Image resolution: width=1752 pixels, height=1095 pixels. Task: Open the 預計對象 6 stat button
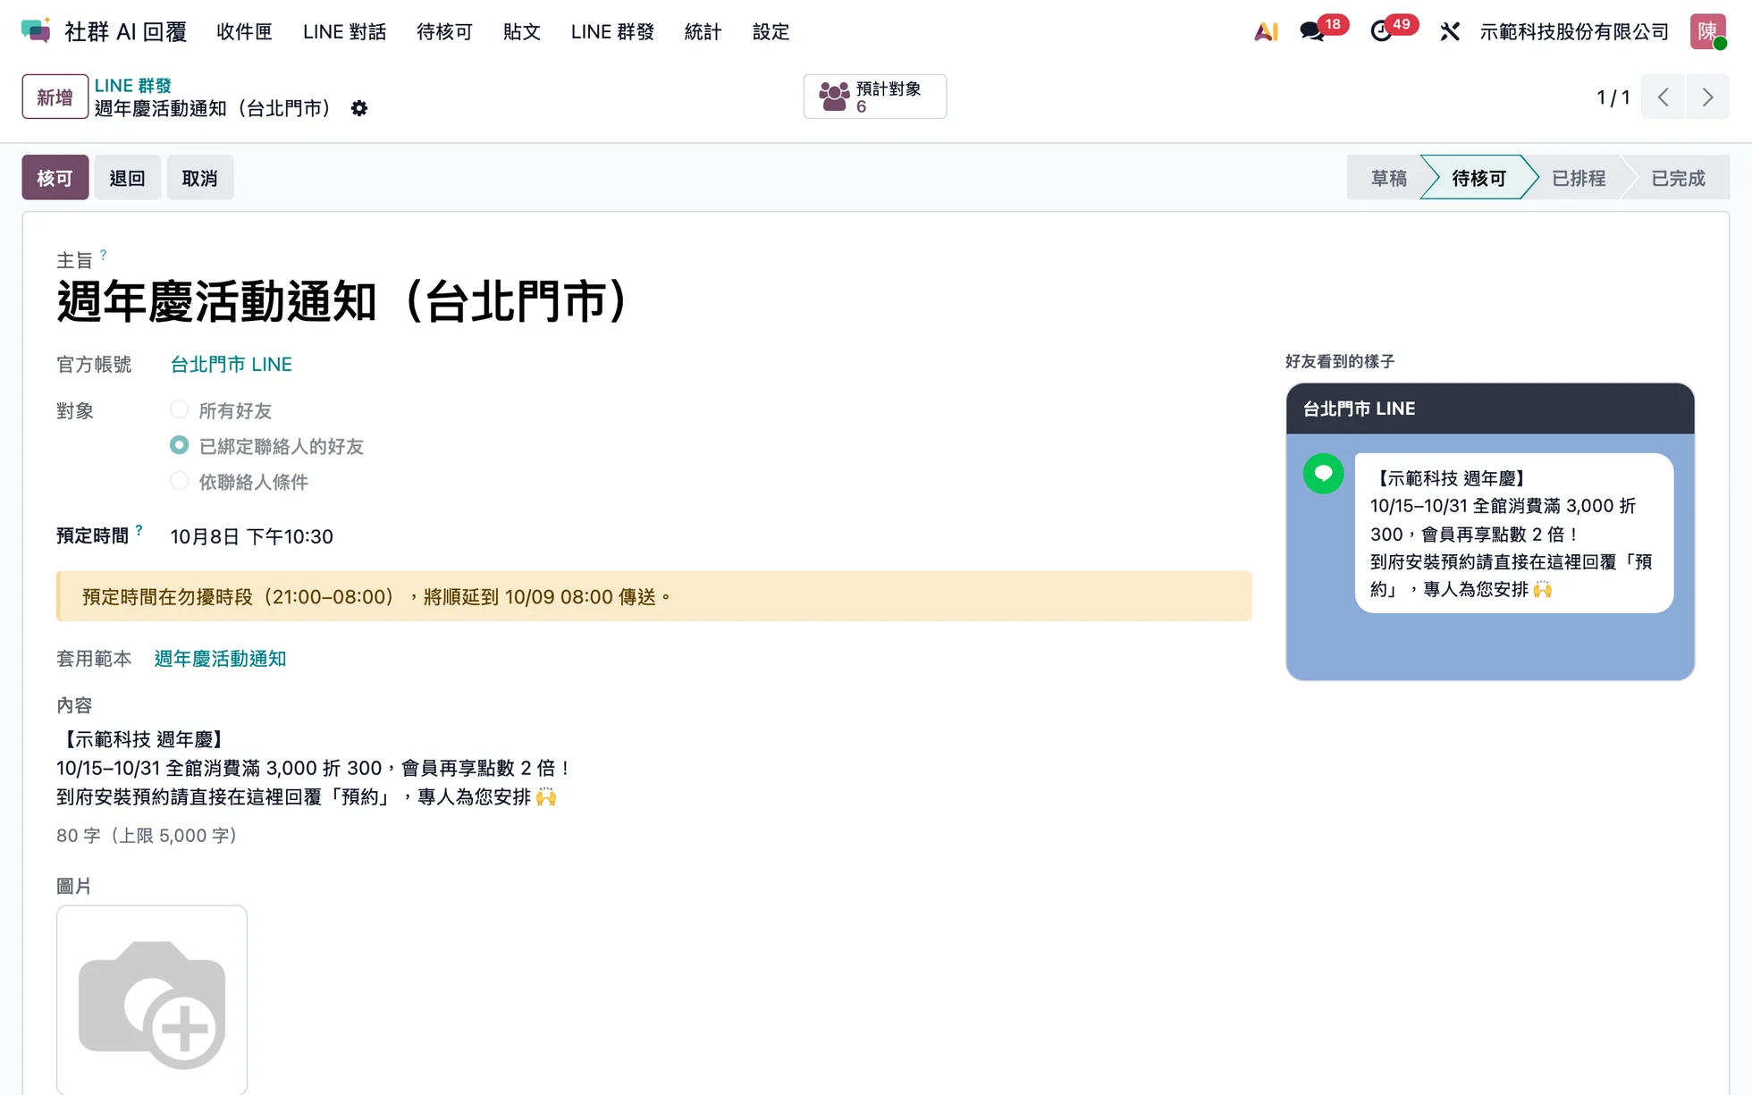point(874,97)
